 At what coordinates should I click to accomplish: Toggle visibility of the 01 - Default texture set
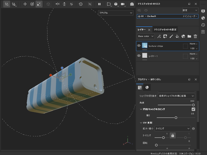(139, 17)
